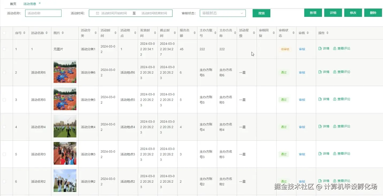Check the box for the 活动名称6 row
The width and height of the screenshot is (383, 196).
4,72
